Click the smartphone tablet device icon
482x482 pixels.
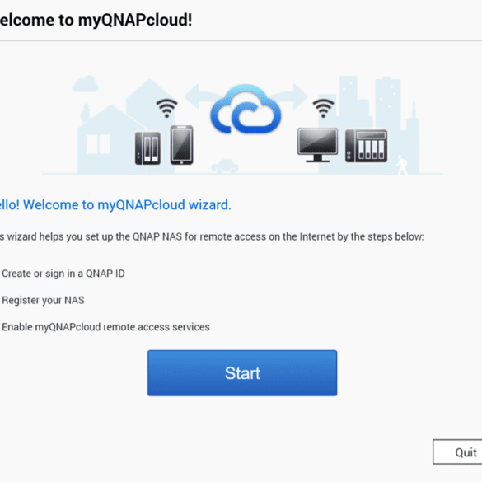[181, 145]
